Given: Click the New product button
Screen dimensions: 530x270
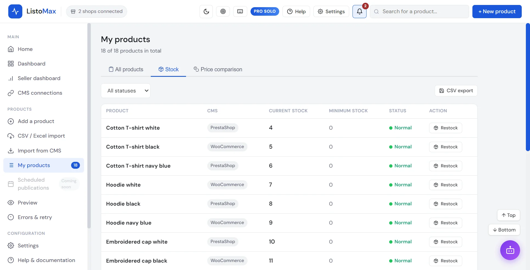Looking at the screenshot, I should pyautogui.click(x=497, y=12).
